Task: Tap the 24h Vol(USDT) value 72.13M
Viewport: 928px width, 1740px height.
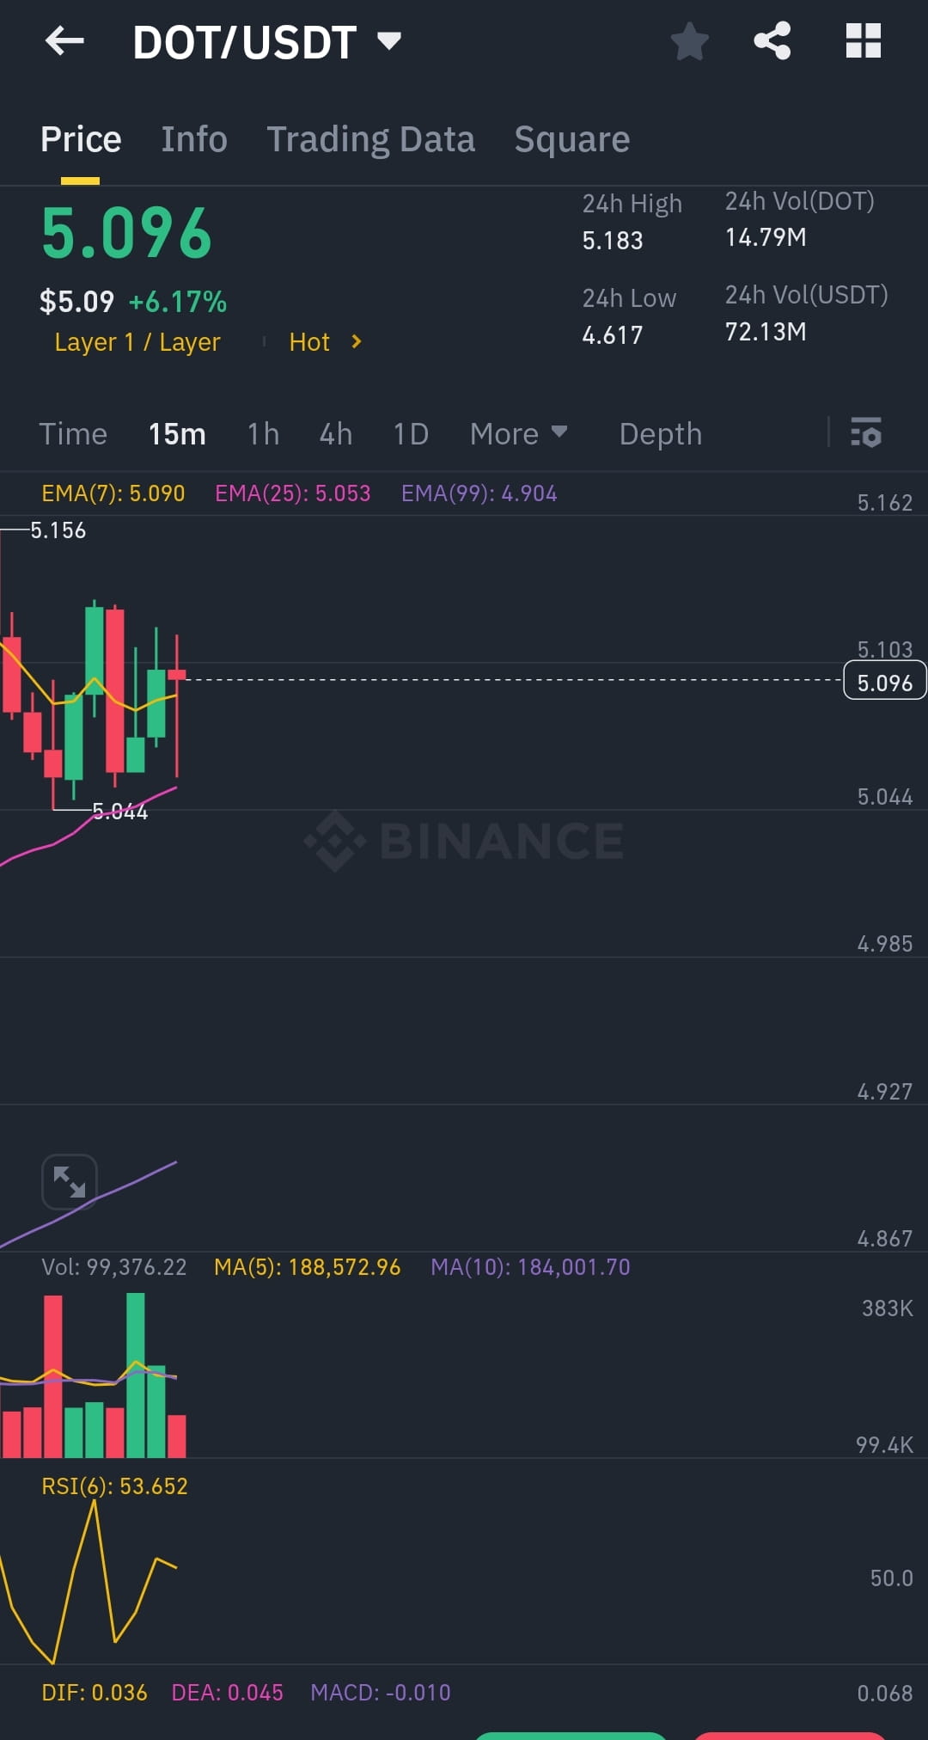Action: (766, 332)
